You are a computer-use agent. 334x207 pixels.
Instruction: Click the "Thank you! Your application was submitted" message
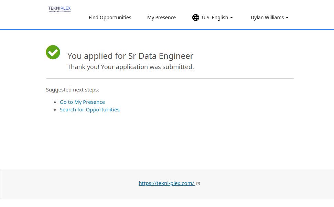pyautogui.click(x=130, y=67)
